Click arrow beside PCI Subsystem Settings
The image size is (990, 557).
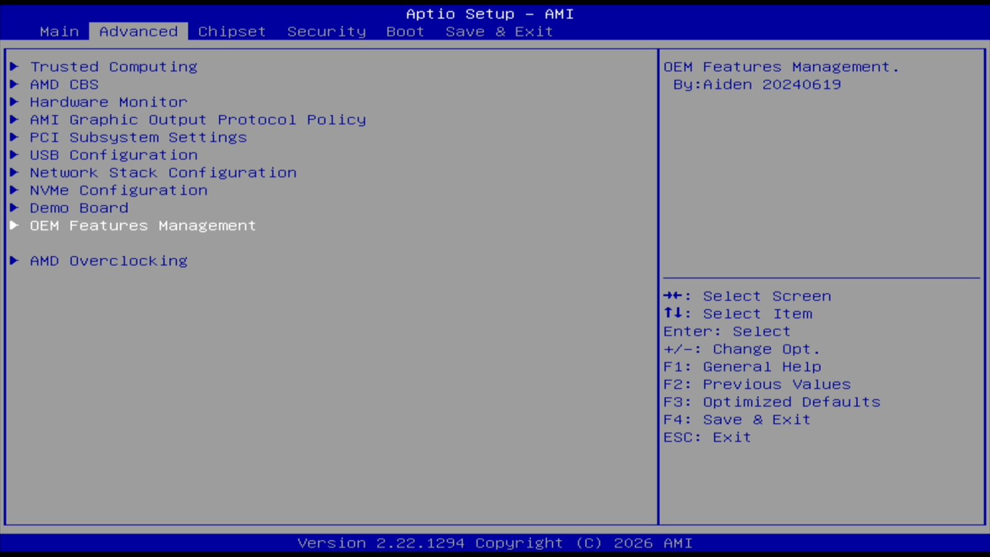click(x=15, y=137)
